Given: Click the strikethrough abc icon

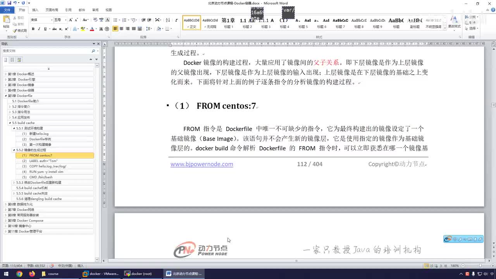Looking at the screenshot, I should click(54, 29).
